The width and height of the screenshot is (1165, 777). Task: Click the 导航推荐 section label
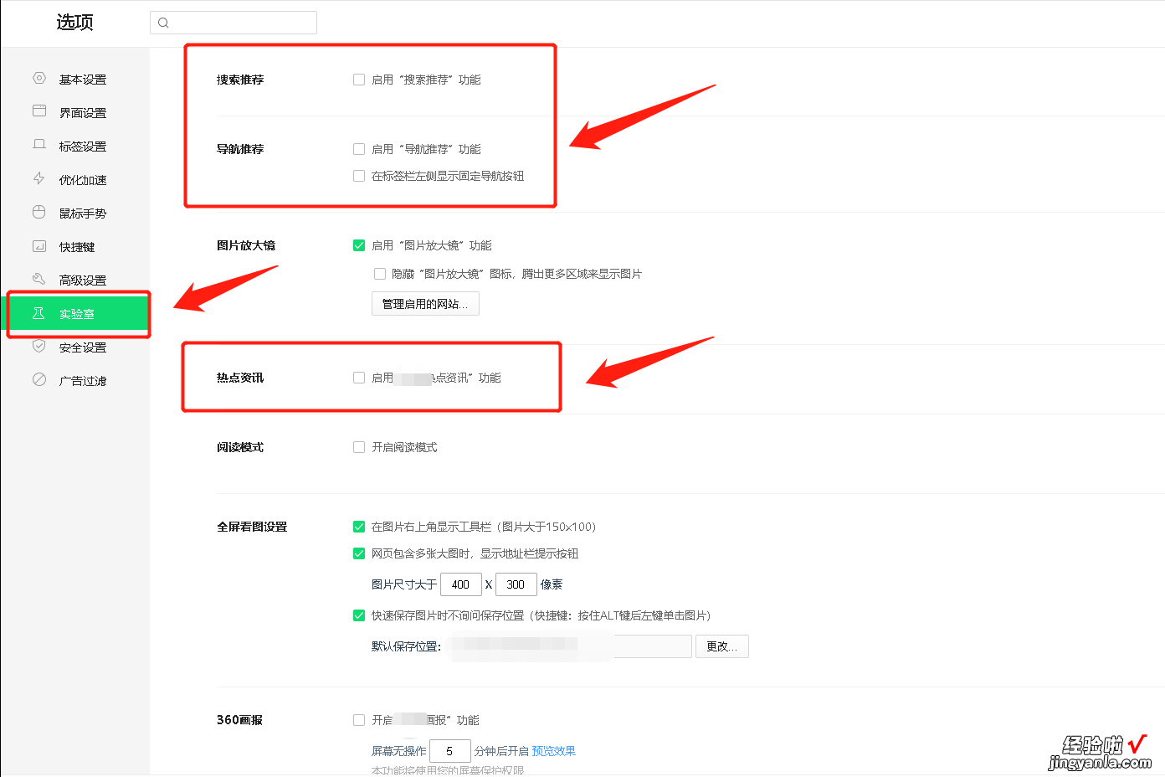pyautogui.click(x=240, y=149)
